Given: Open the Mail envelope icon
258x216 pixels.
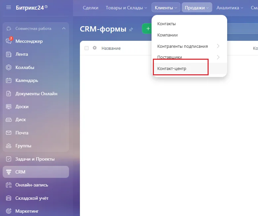Looking at the screenshot, I should click(x=9, y=133).
